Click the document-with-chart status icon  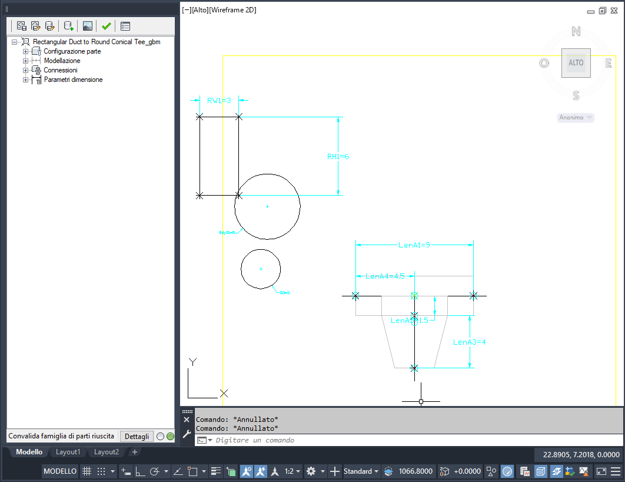(525, 471)
